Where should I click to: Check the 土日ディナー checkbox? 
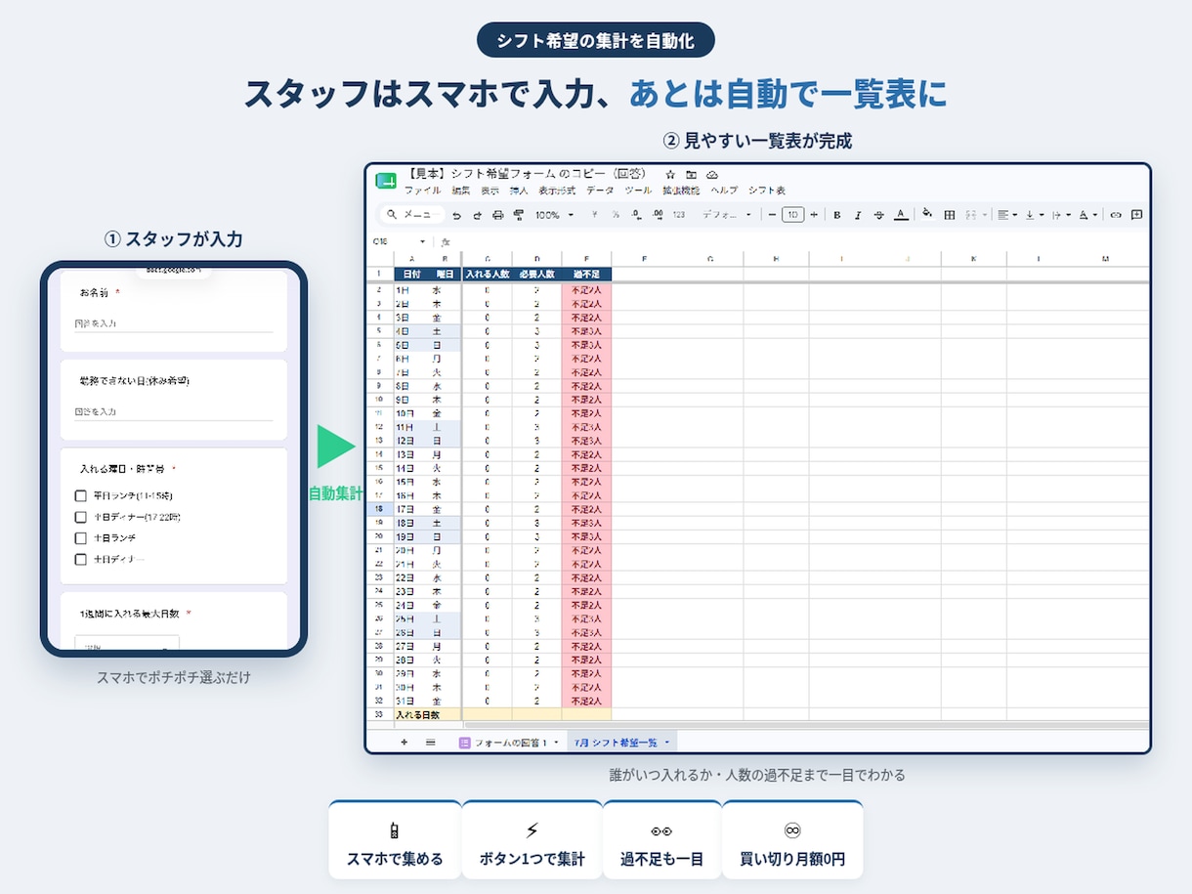pyautogui.click(x=81, y=560)
